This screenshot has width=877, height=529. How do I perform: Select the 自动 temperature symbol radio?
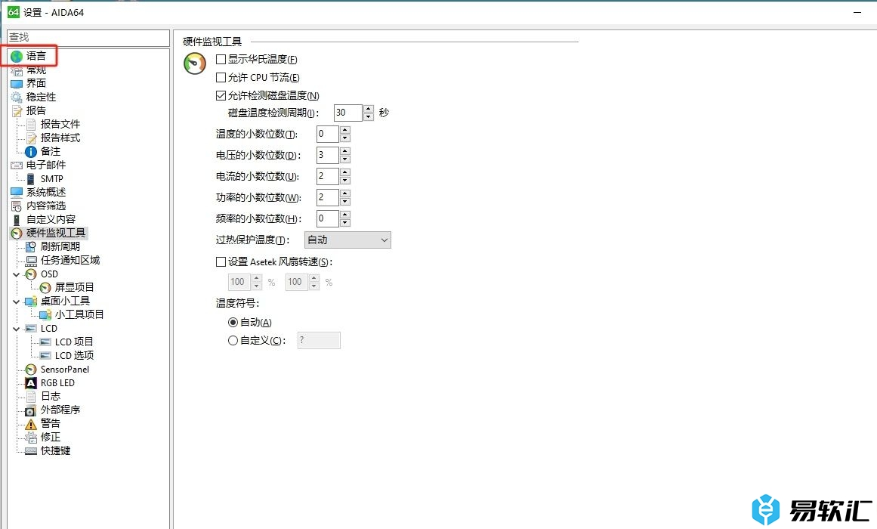point(233,323)
